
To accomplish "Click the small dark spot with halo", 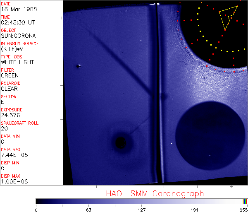I will pyautogui.click(x=120, y=142).
